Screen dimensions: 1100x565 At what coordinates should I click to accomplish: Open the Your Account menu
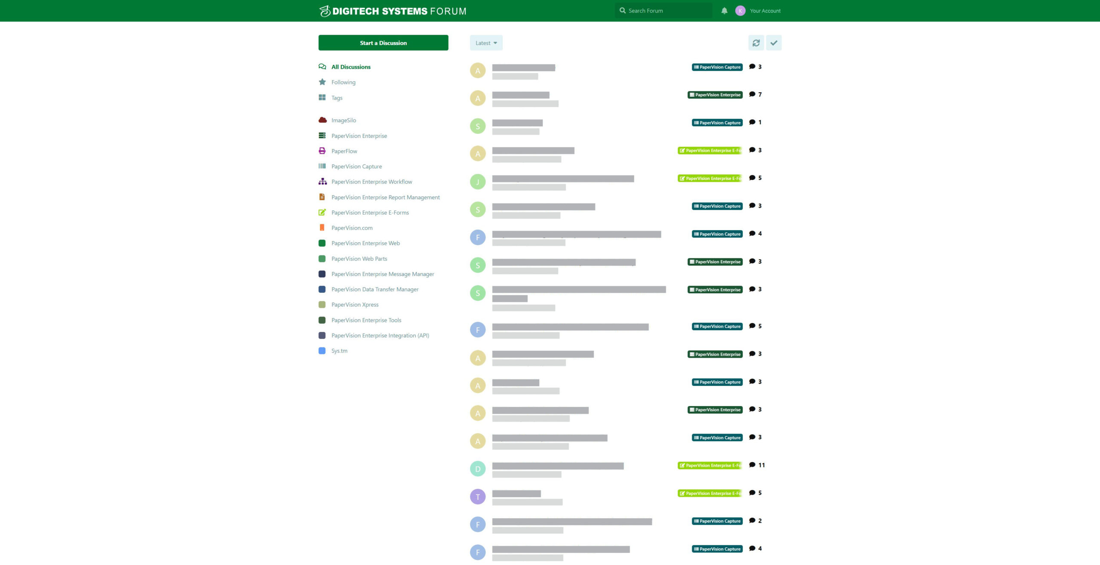765,11
